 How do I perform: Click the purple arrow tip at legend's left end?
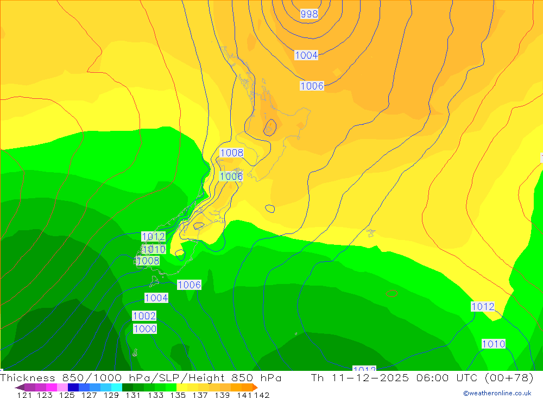click(20, 387)
